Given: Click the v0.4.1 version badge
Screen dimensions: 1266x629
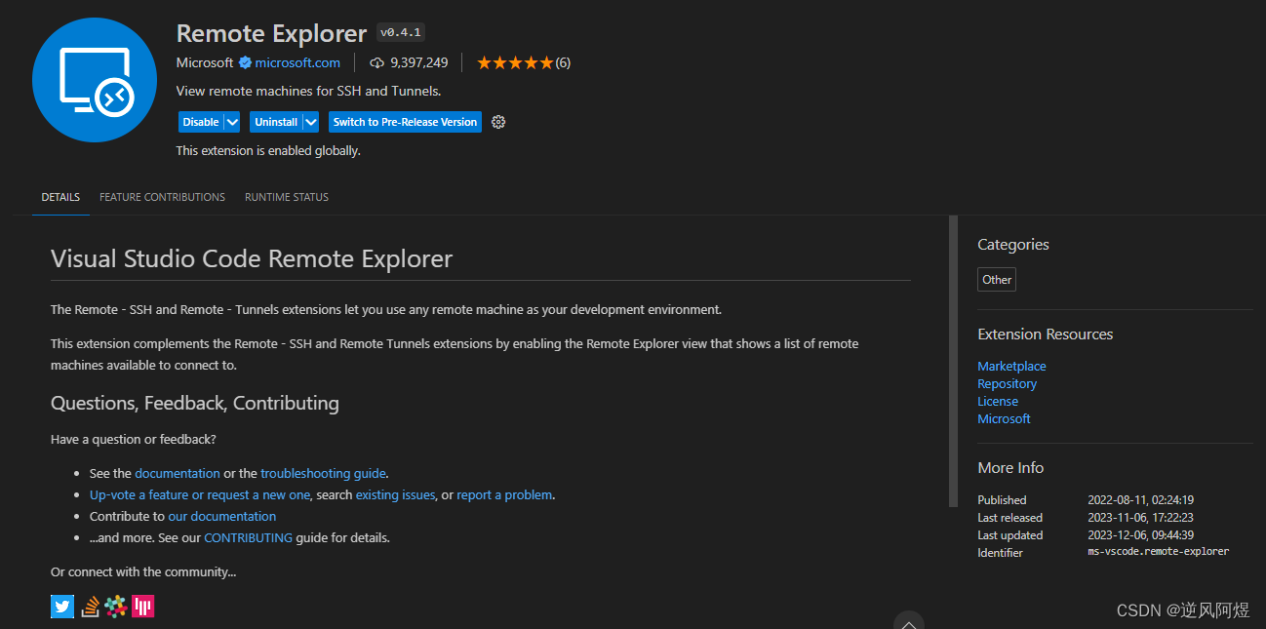Looking at the screenshot, I should pos(401,32).
